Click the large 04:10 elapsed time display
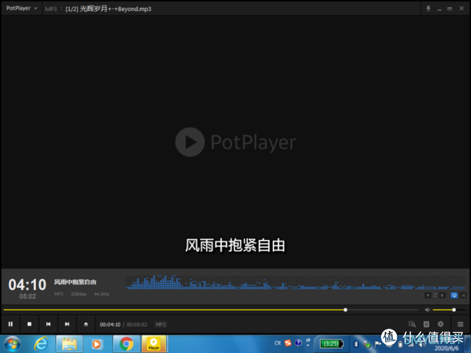Image resolution: width=471 pixels, height=353 pixels. (x=27, y=284)
